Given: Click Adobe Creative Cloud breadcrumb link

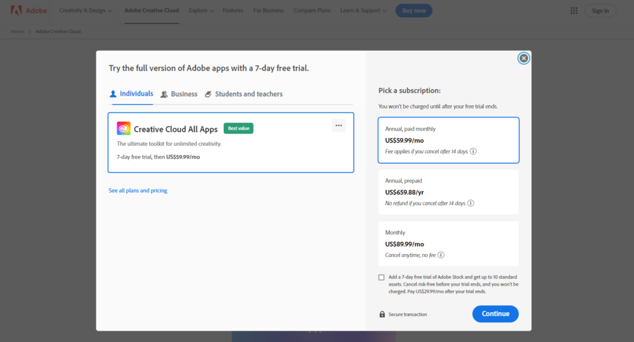Looking at the screenshot, I should click(58, 32).
